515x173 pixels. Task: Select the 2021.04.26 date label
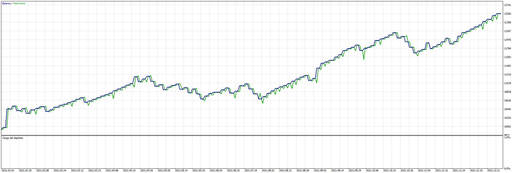pyautogui.click(x=147, y=171)
